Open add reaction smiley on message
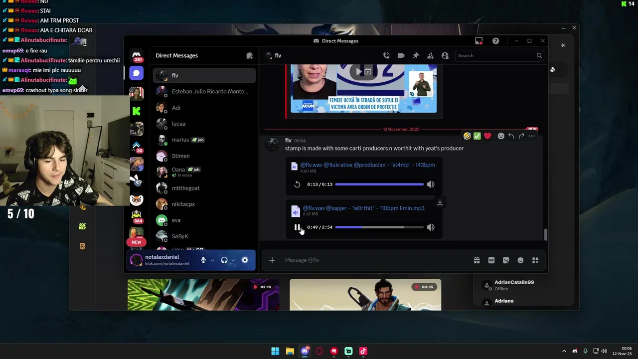Image resolution: width=638 pixels, height=359 pixels. point(501,136)
